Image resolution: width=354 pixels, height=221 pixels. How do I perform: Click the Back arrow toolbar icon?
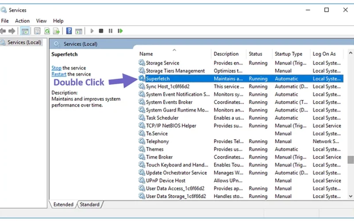[x=3, y=31]
